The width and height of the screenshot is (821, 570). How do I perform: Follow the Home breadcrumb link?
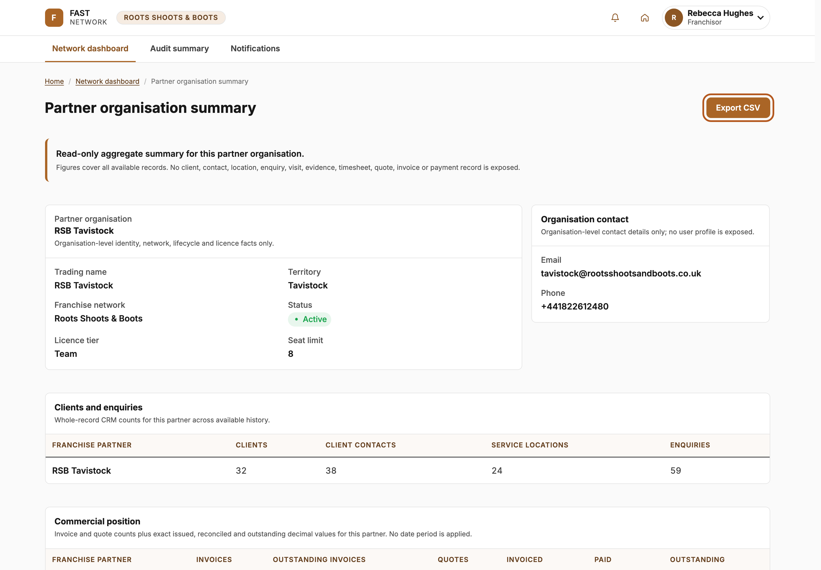coord(54,82)
